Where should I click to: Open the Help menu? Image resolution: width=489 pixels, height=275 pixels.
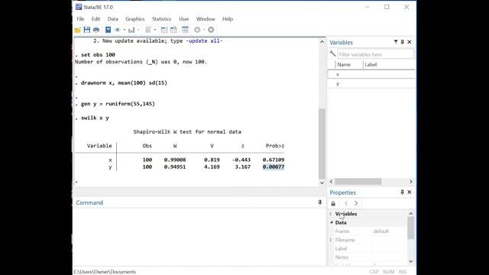228,19
